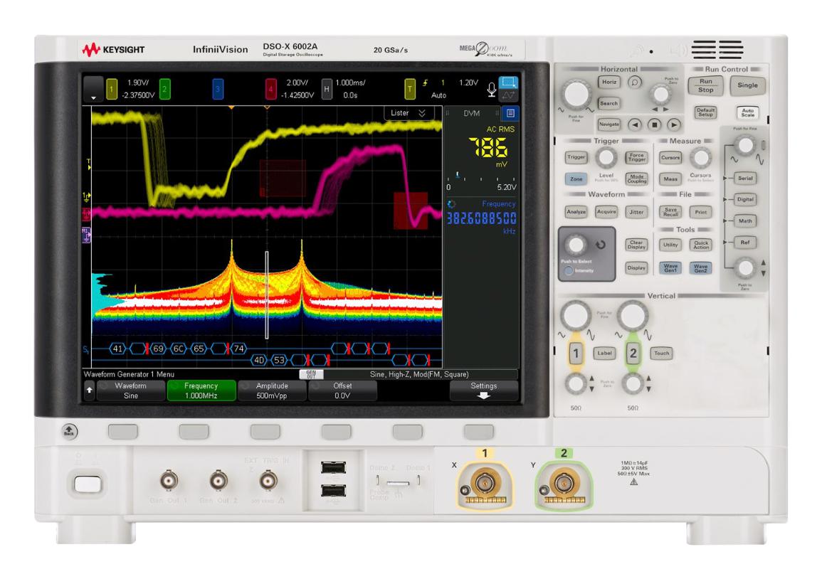Select the purple M1 math marker
The width and height of the screenshot is (822, 579).
click(86, 234)
